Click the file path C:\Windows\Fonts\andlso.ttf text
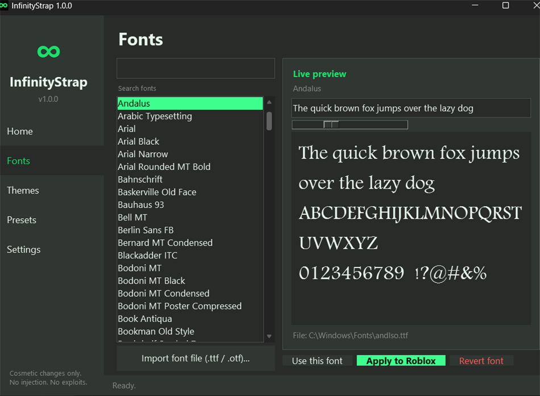The width and height of the screenshot is (540, 396). (358, 335)
